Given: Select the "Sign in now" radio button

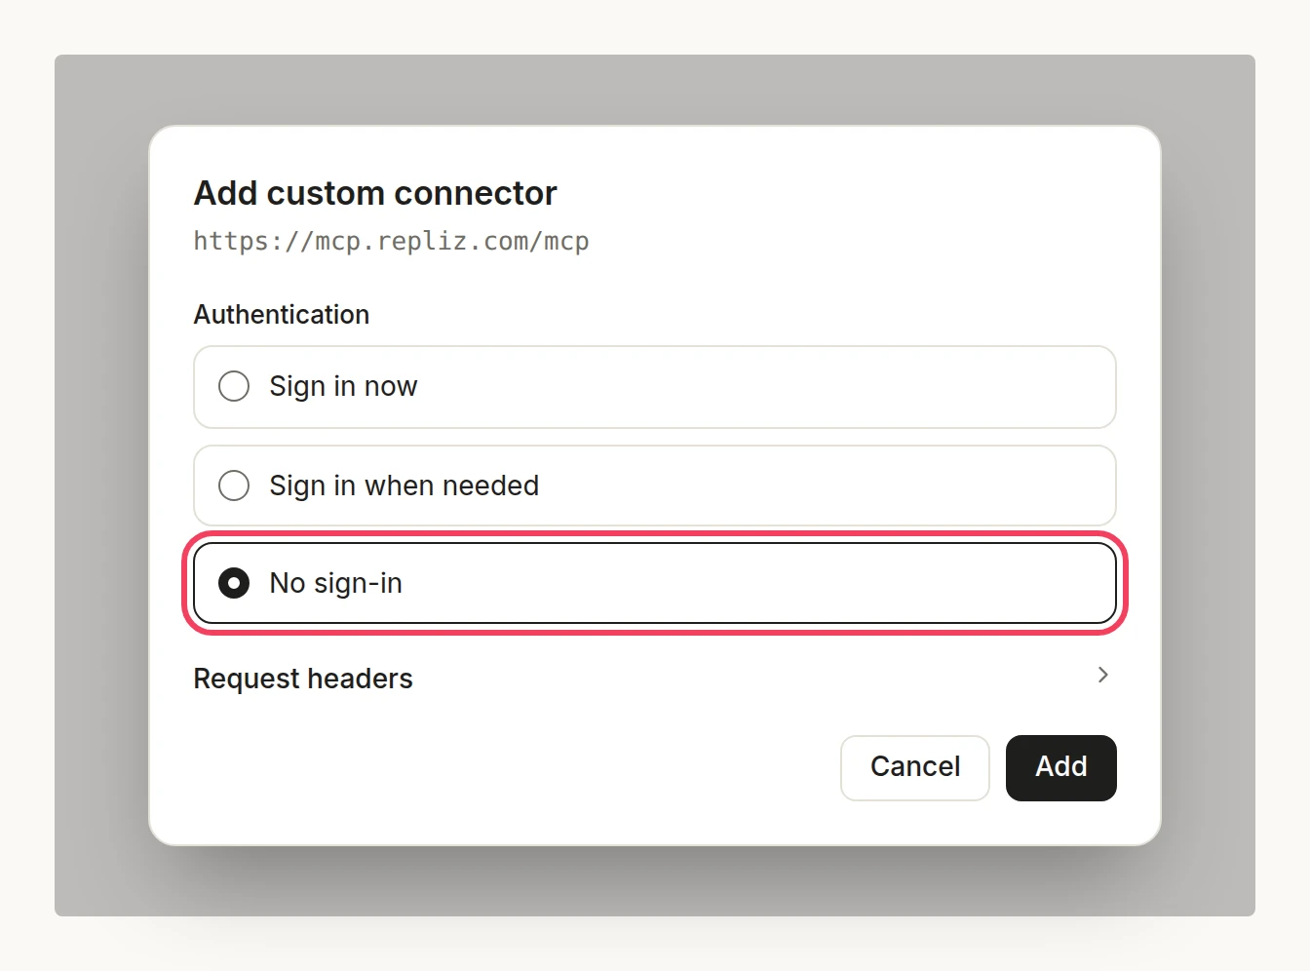Looking at the screenshot, I should pyautogui.click(x=234, y=386).
